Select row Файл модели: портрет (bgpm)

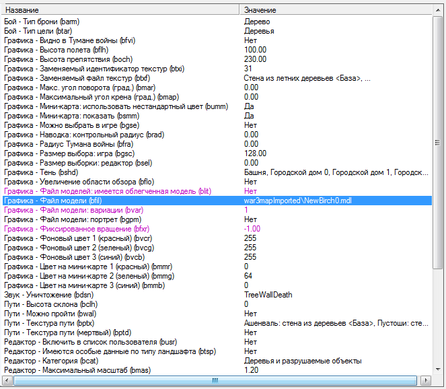[x=217, y=219]
